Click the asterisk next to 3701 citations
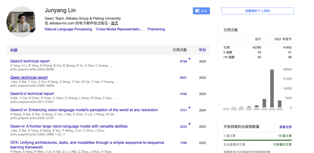 coord(189,108)
